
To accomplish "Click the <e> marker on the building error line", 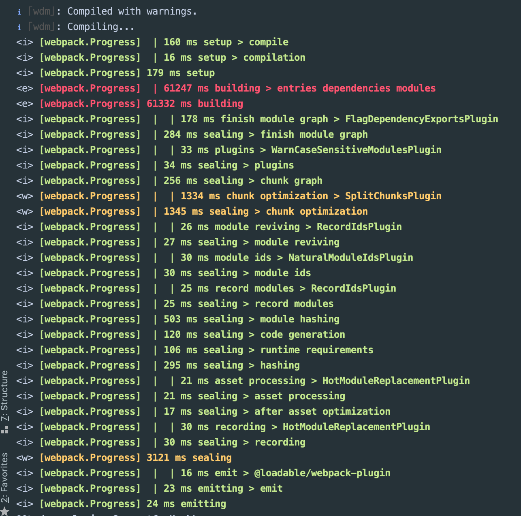I will [24, 103].
